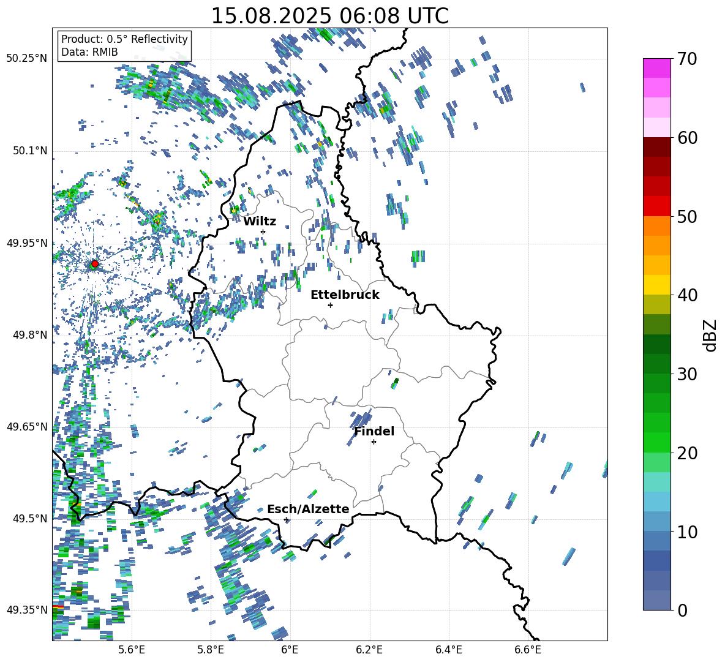Click the Esch/Alzette station cross marker
Screen dimensions: 725x662
pyautogui.click(x=286, y=519)
